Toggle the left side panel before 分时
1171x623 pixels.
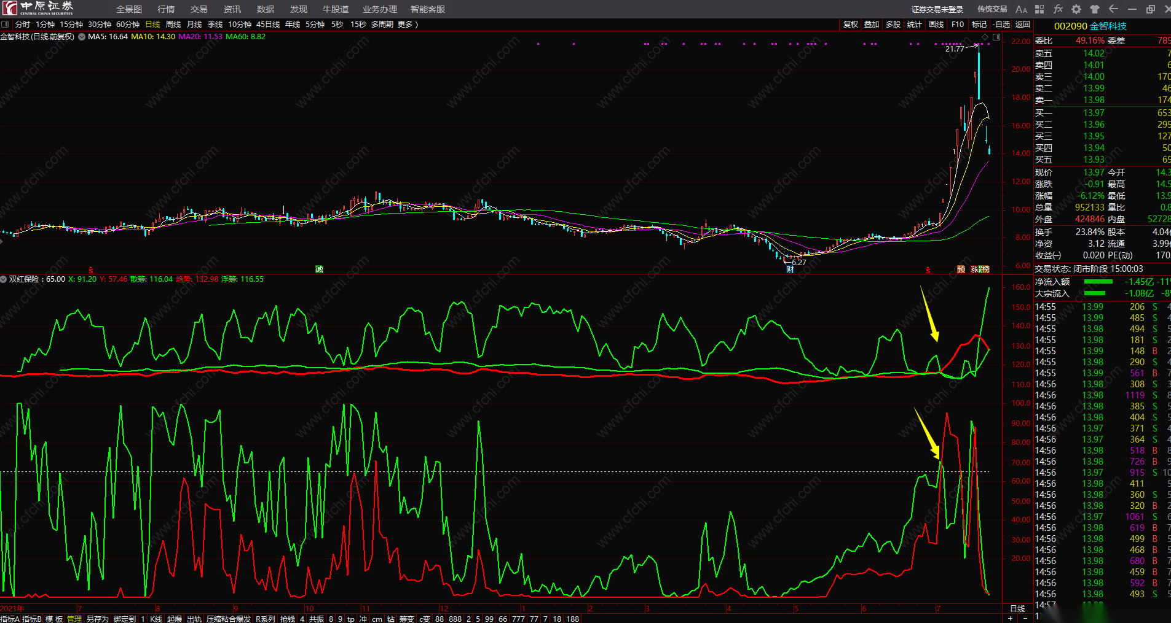click(6, 25)
